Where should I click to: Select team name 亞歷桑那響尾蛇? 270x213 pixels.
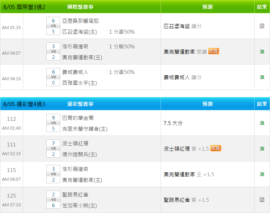click(x=80, y=21)
